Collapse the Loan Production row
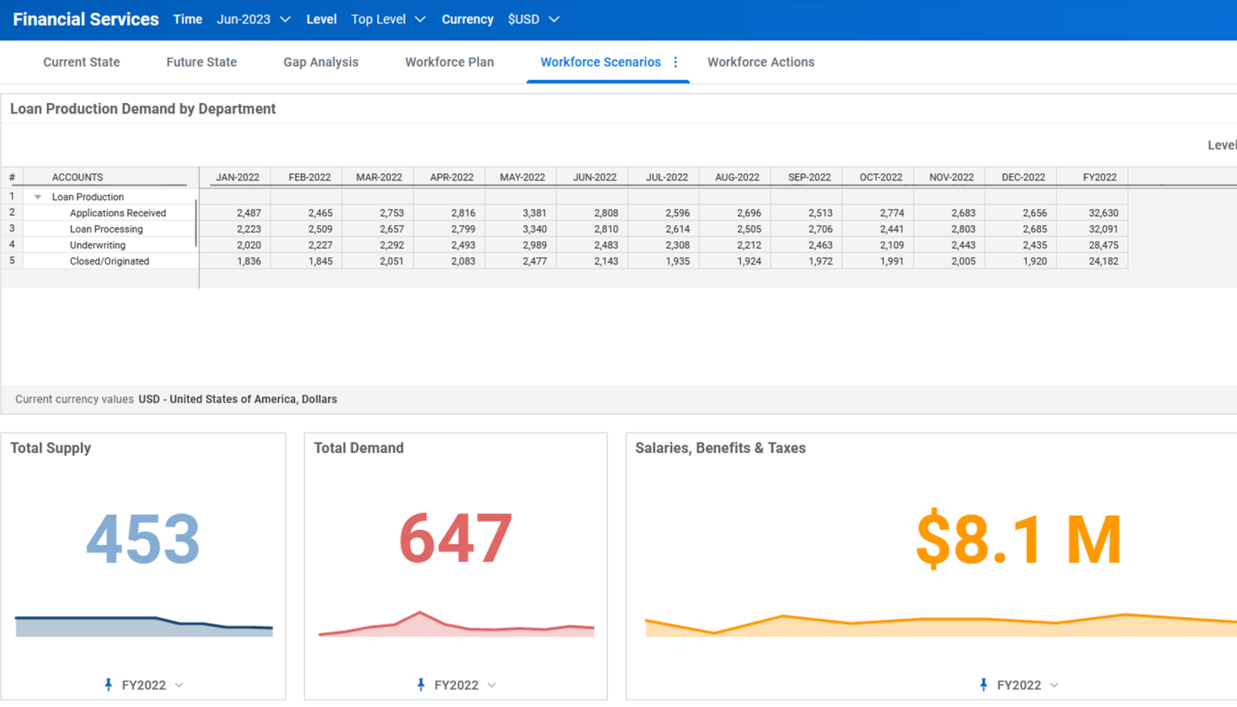Viewport: 1237px width, 707px height. pos(37,196)
